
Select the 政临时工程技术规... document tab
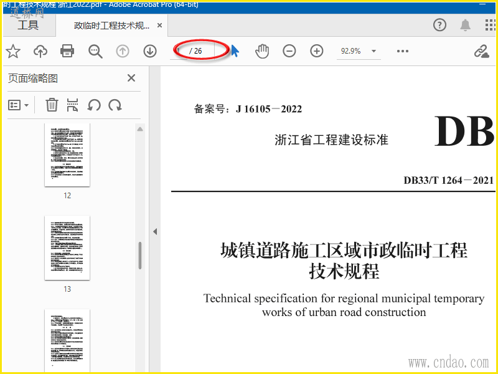click(111, 26)
